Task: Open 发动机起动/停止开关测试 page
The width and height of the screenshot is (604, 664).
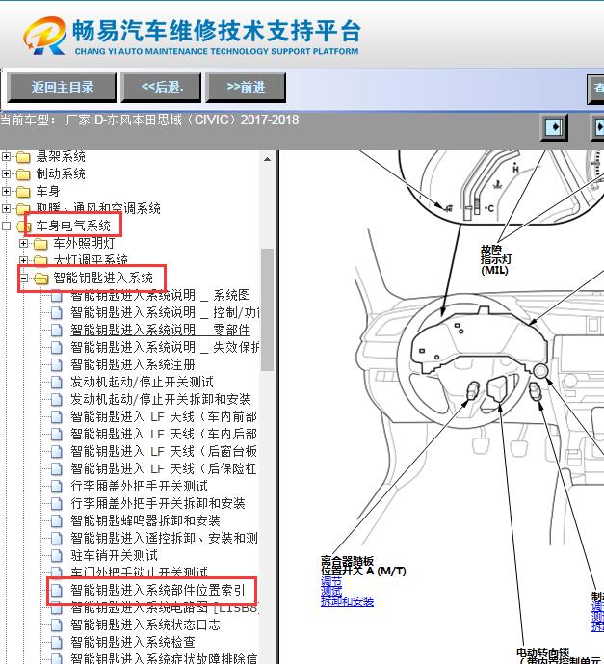Action: click(x=142, y=382)
